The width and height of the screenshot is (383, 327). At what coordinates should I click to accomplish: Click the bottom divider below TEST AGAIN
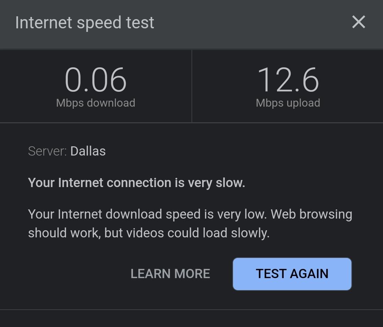[x=191, y=310]
